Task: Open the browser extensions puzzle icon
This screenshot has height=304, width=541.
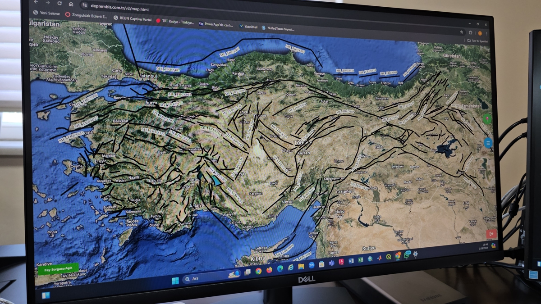Action: [470, 33]
